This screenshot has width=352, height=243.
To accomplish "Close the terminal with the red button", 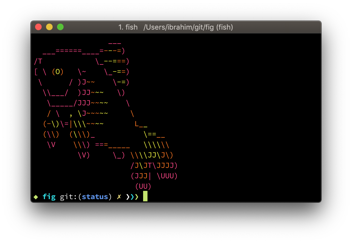I will pyautogui.click(x=38, y=27).
